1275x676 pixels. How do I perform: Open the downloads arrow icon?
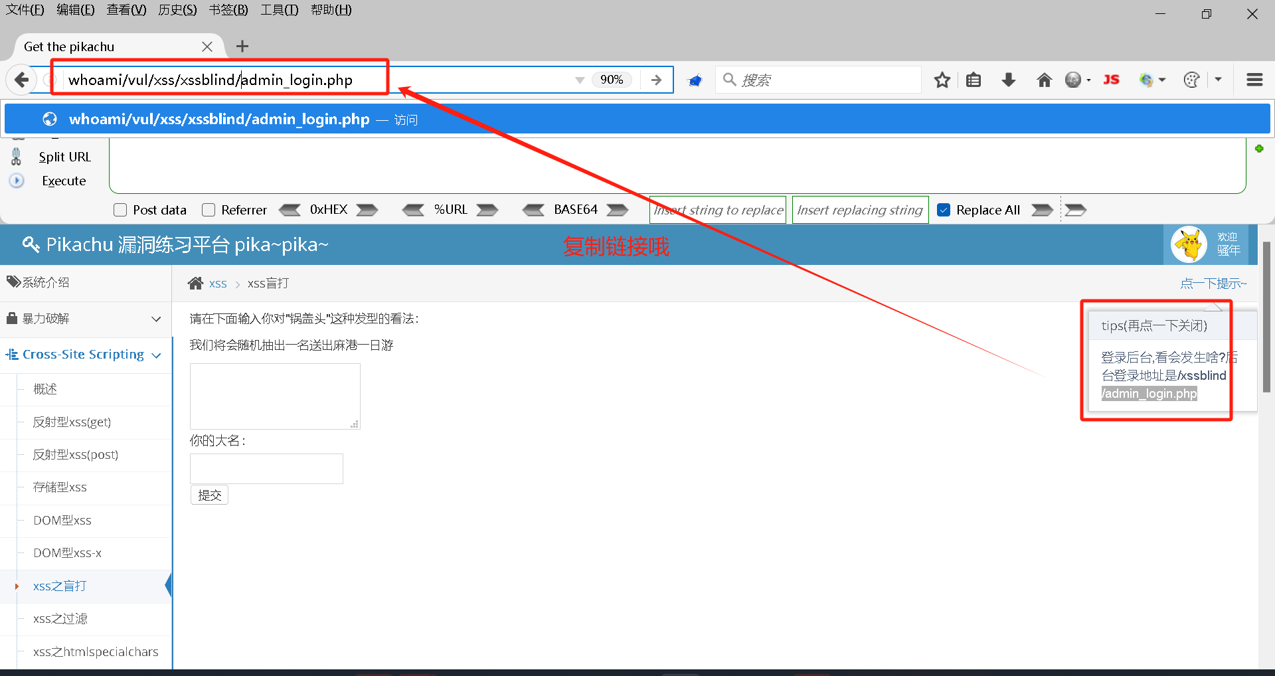[x=1009, y=80]
